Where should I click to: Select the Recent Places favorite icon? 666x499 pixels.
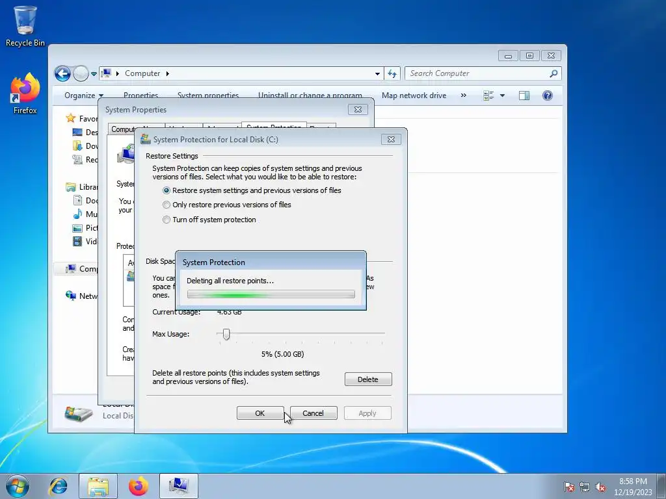77,159
